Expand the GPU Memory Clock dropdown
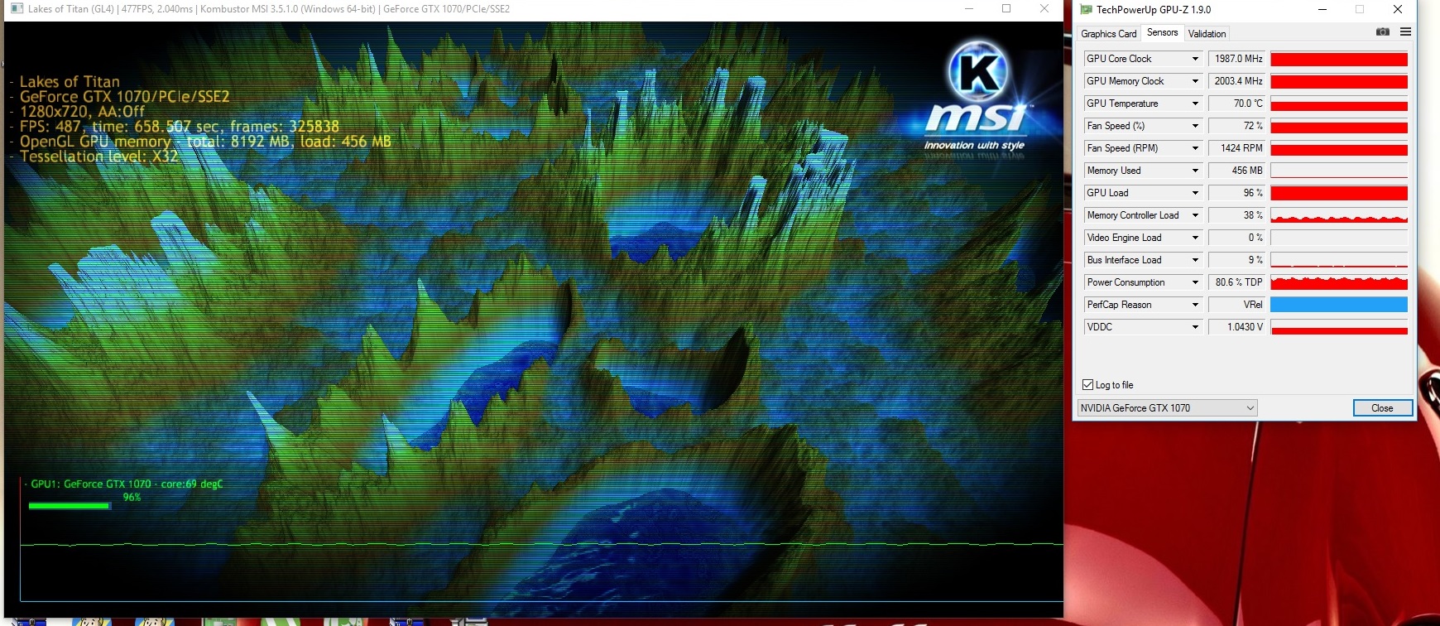The width and height of the screenshot is (1440, 626). point(1195,81)
